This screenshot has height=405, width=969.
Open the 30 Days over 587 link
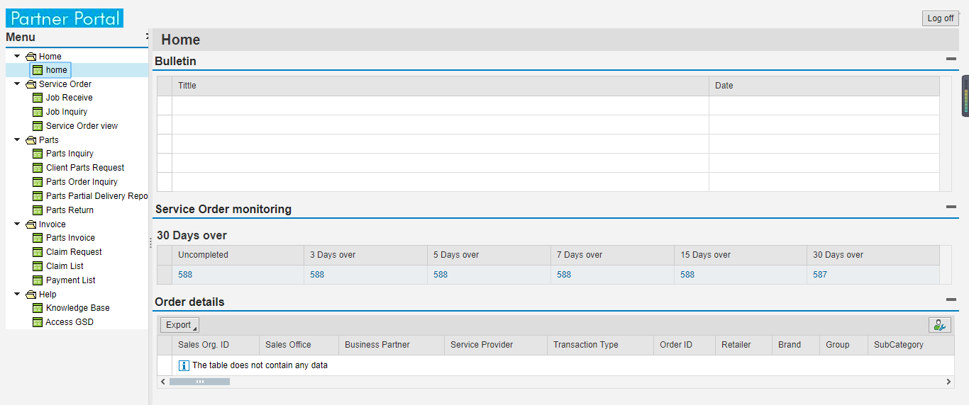point(820,275)
